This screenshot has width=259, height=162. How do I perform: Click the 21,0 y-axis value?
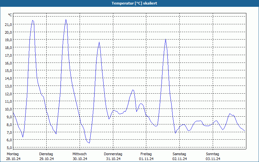pos(8,25)
